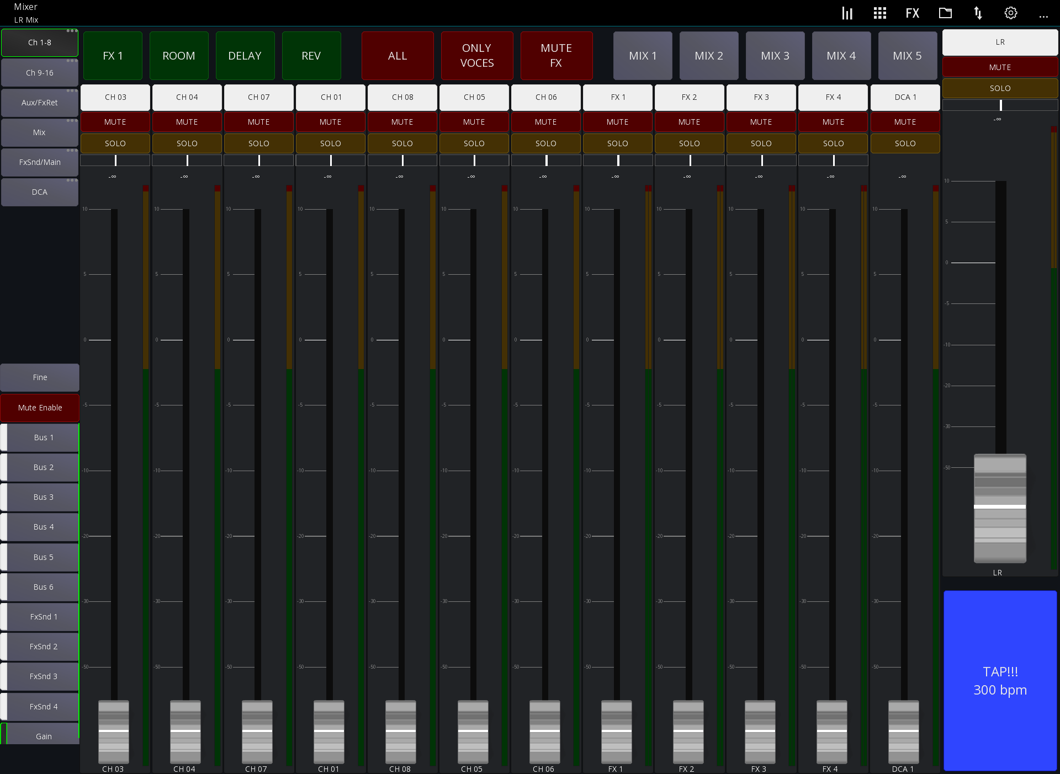
Task: Select FxSnd/Main layer tab
Action: point(40,162)
